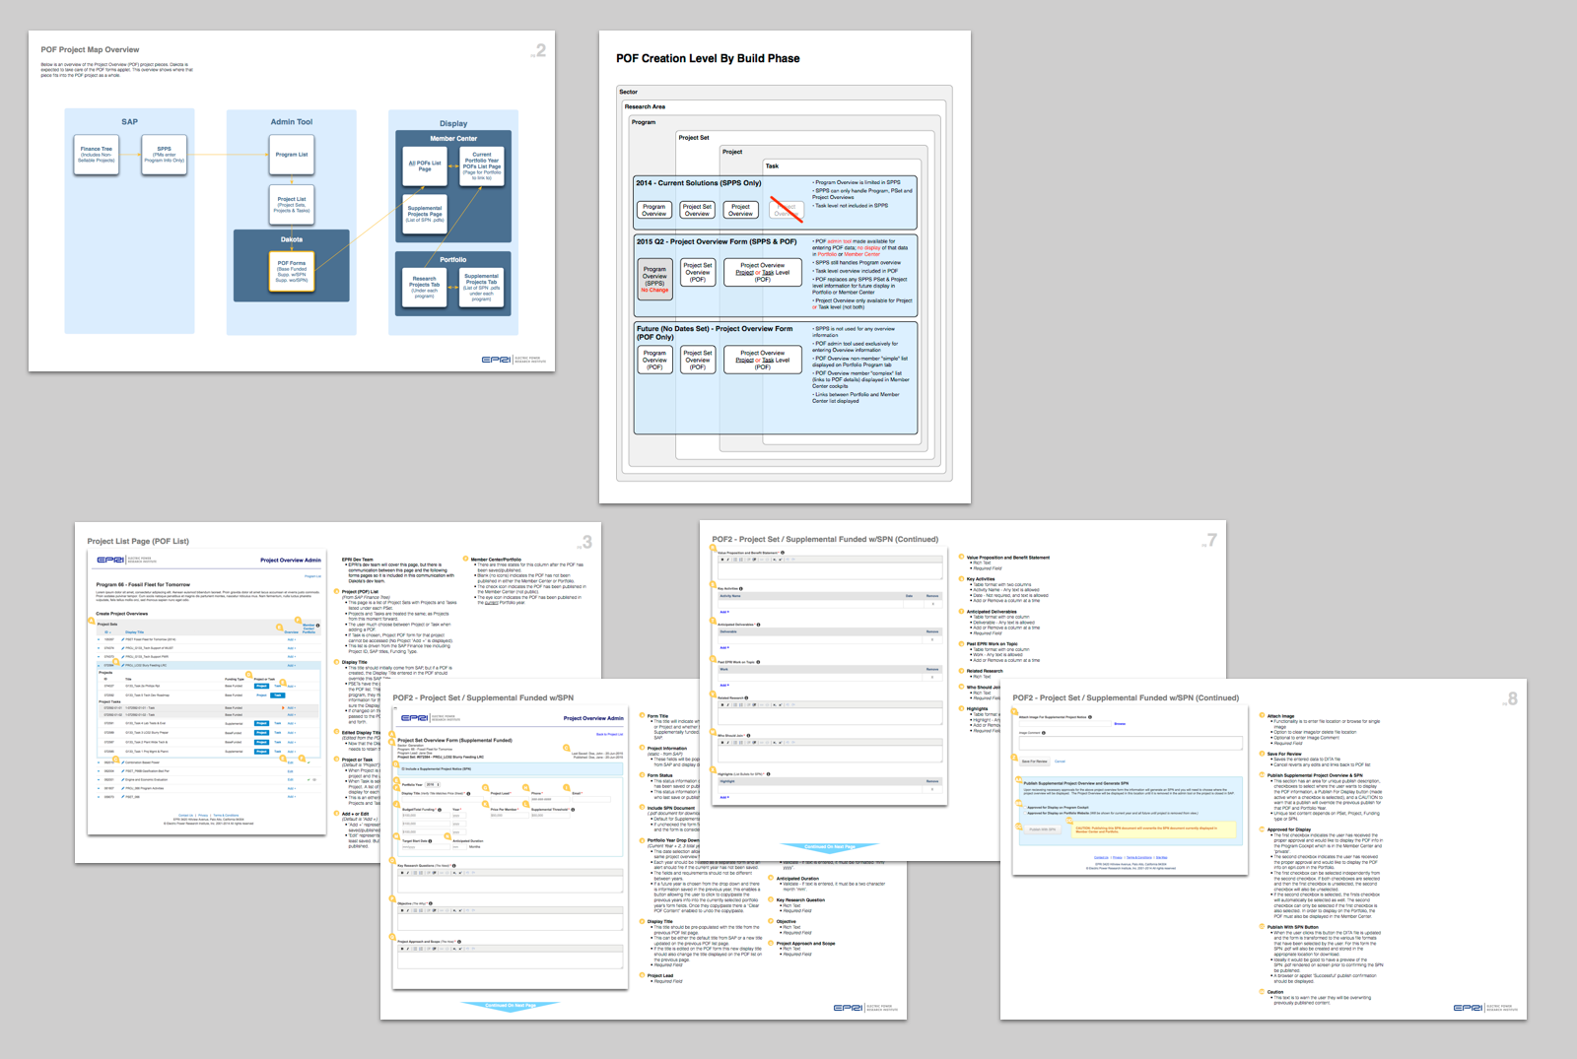
Task: Click the SPPS box in SAP column
Action: [164, 155]
